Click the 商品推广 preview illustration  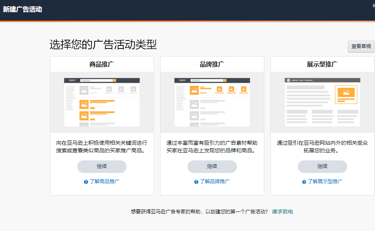102,102
